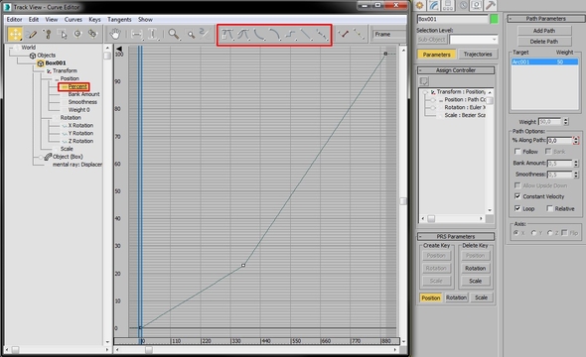The width and height of the screenshot is (586, 357).
Task: Open the Tangents menu
Action: pos(119,20)
